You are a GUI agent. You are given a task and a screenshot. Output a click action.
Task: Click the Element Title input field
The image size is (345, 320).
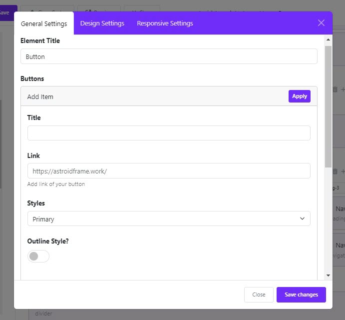pyautogui.click(x=169, y=56)
